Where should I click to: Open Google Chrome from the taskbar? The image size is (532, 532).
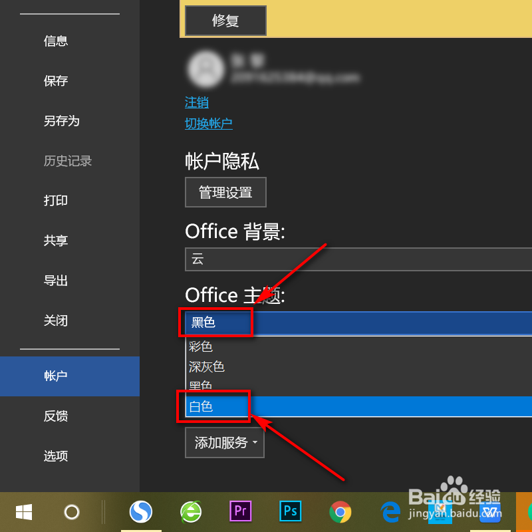click(340, 511)
